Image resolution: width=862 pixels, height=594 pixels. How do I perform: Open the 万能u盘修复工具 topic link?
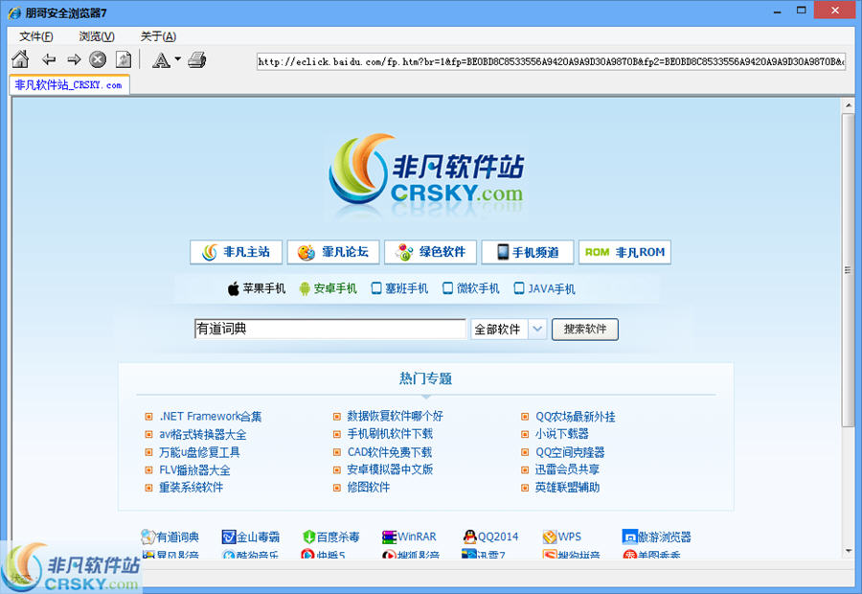199,452
